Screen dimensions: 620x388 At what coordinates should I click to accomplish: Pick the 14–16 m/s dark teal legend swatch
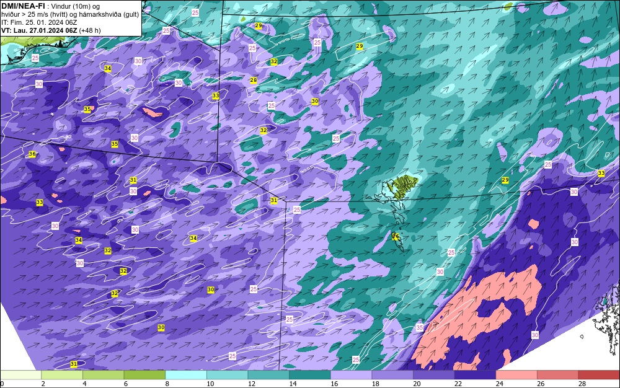310,375
